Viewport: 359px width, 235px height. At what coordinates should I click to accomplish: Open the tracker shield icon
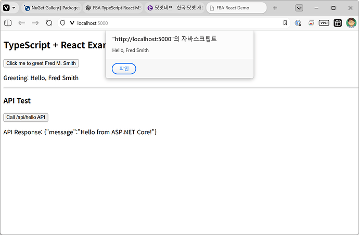click(x=62, y=23)
